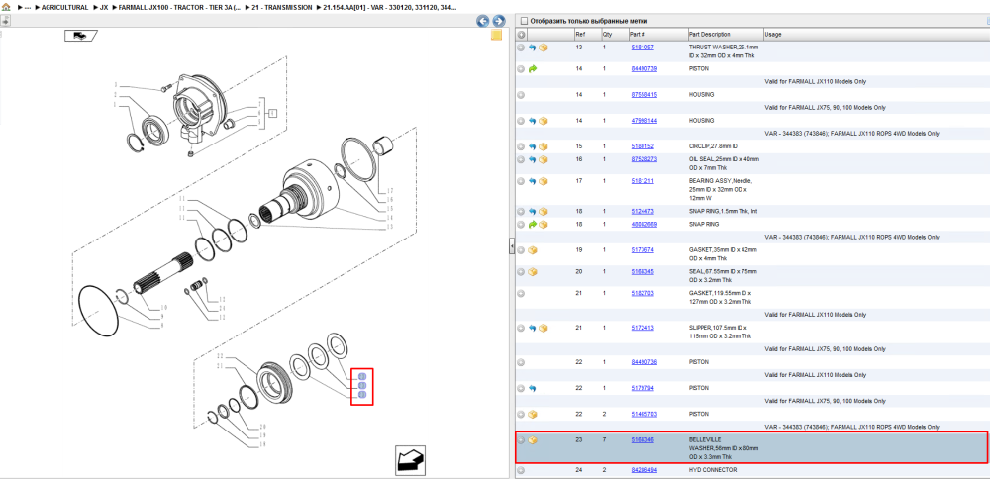
Task: Click package box icon for BELLEVILLE WASHER 5168346
Action: [x=533, y=440]
